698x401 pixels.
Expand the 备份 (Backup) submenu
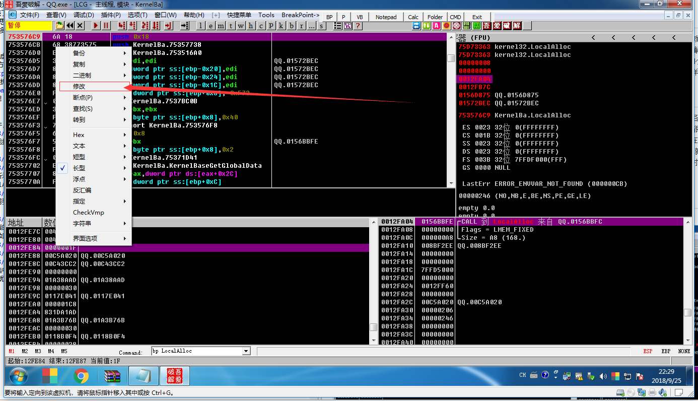click(x=94, y=53)
